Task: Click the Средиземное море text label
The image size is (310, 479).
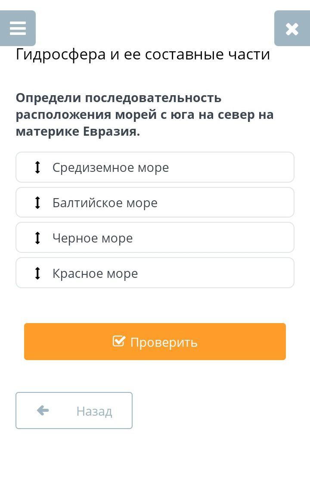Action: (x=111, y=168)
